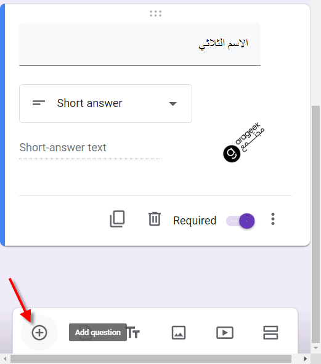
Task: Click the Add question plus icon
Action: (39, 333)
